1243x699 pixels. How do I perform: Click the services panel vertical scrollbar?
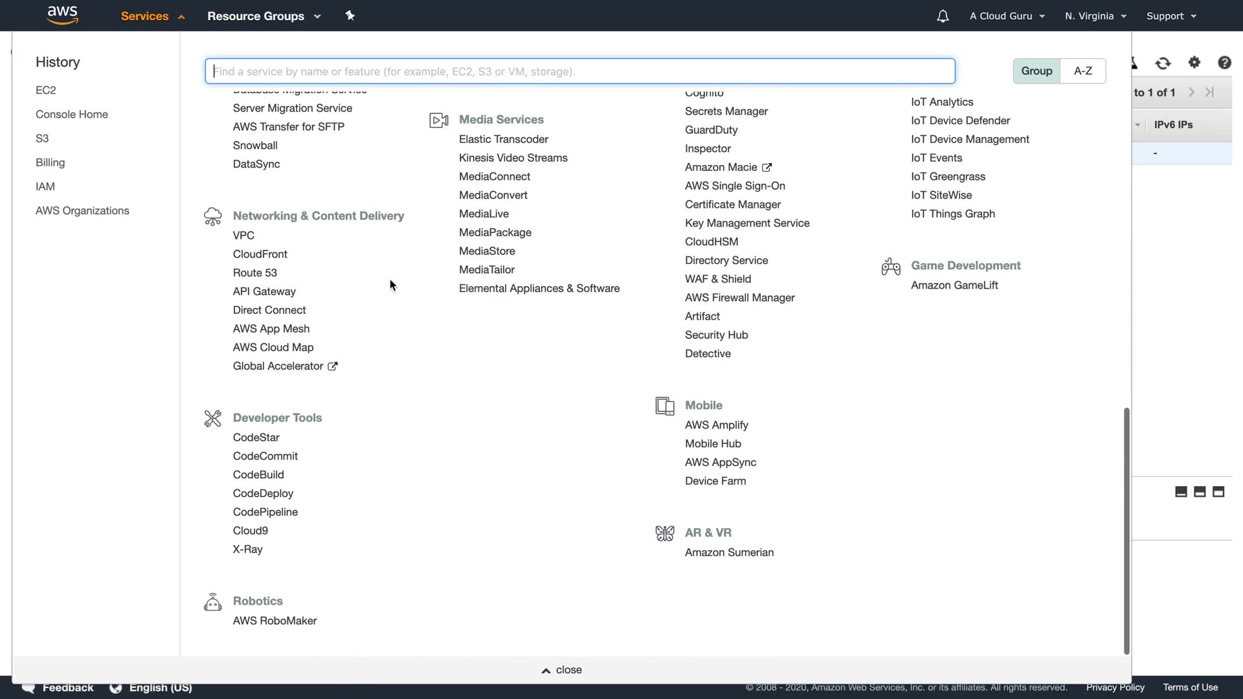1126,531
